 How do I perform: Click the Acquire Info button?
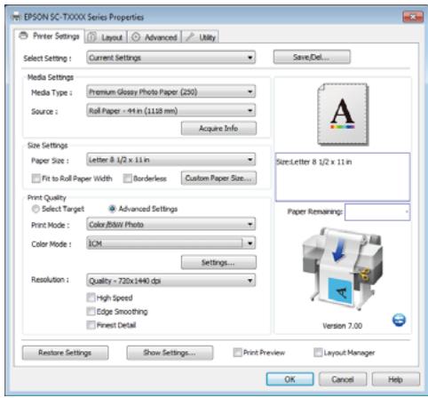click(x=218, y=128)
